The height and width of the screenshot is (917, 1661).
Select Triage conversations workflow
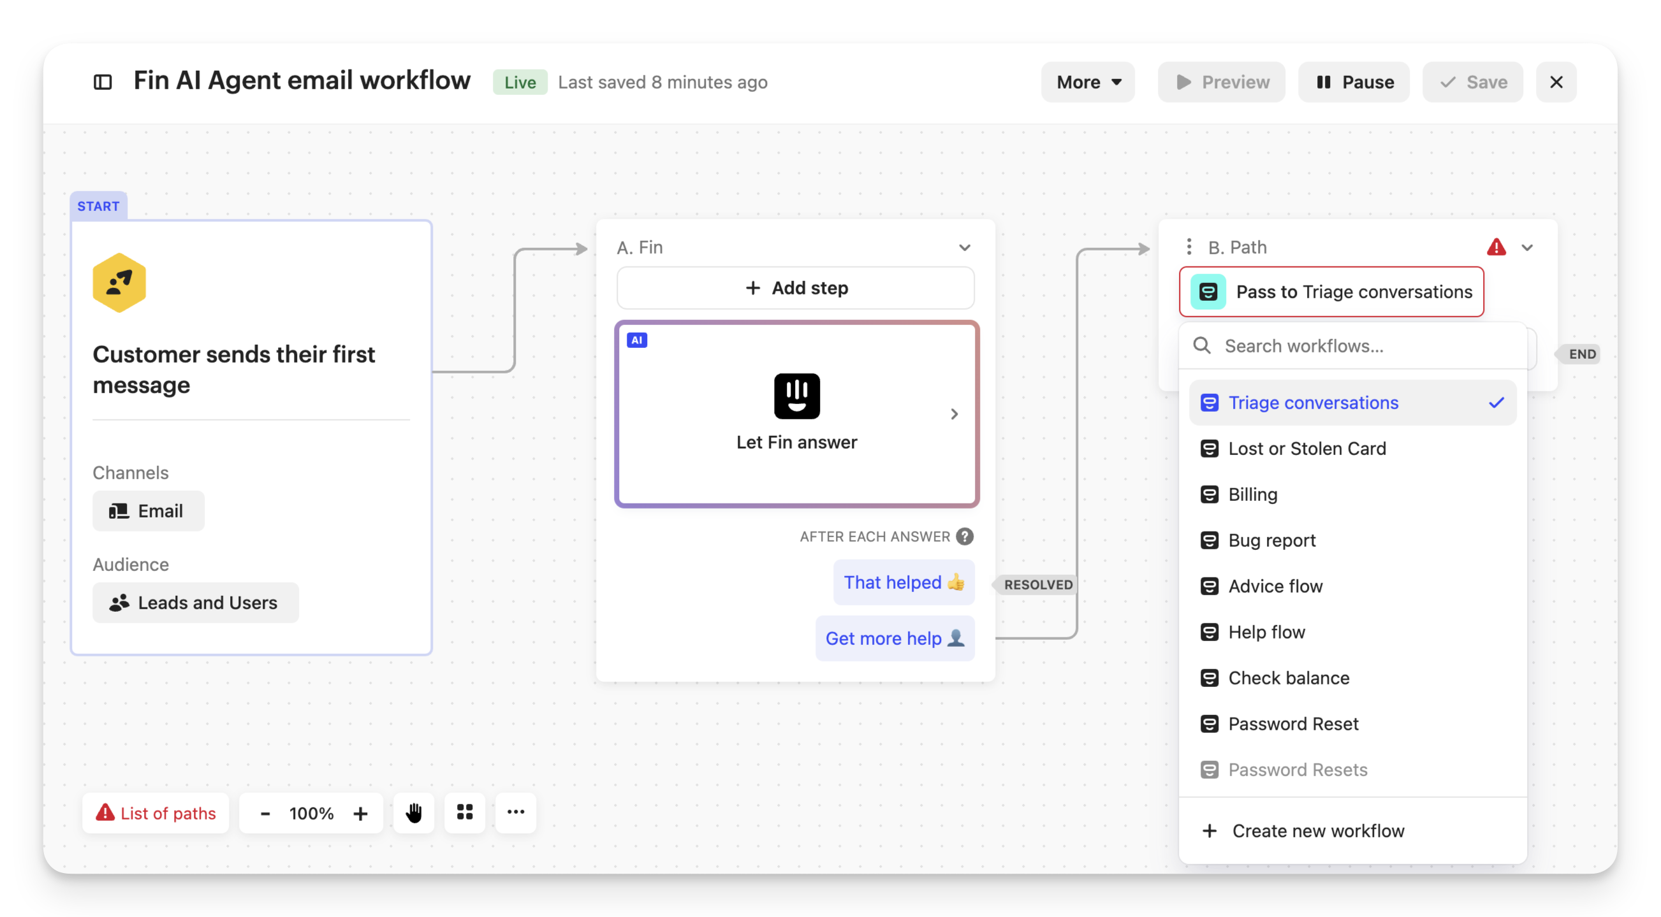tap(1352, 402)
